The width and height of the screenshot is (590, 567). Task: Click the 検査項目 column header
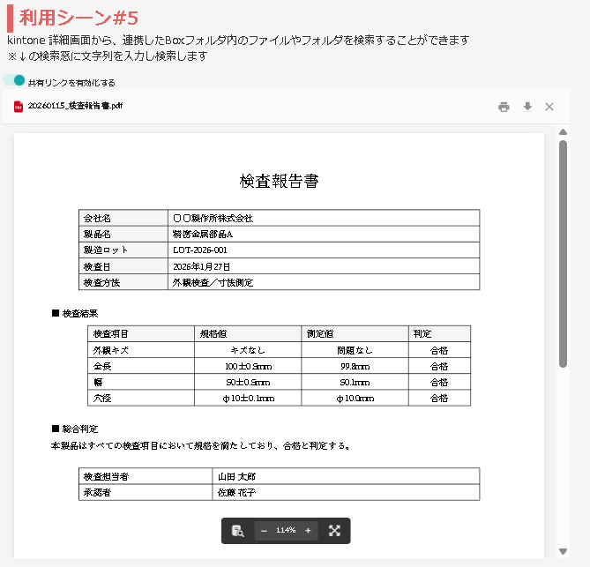coord(141,333)
